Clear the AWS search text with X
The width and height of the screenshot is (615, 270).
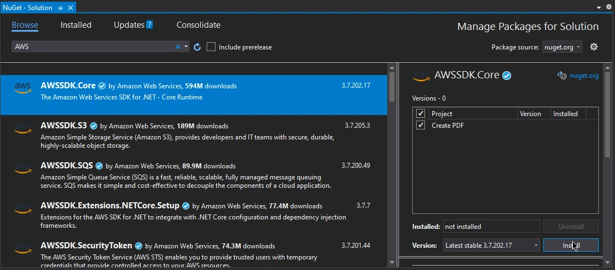pos(178,47)
